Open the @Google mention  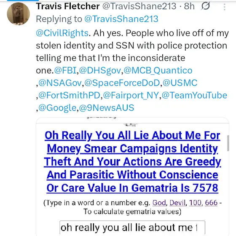point(57,108)
